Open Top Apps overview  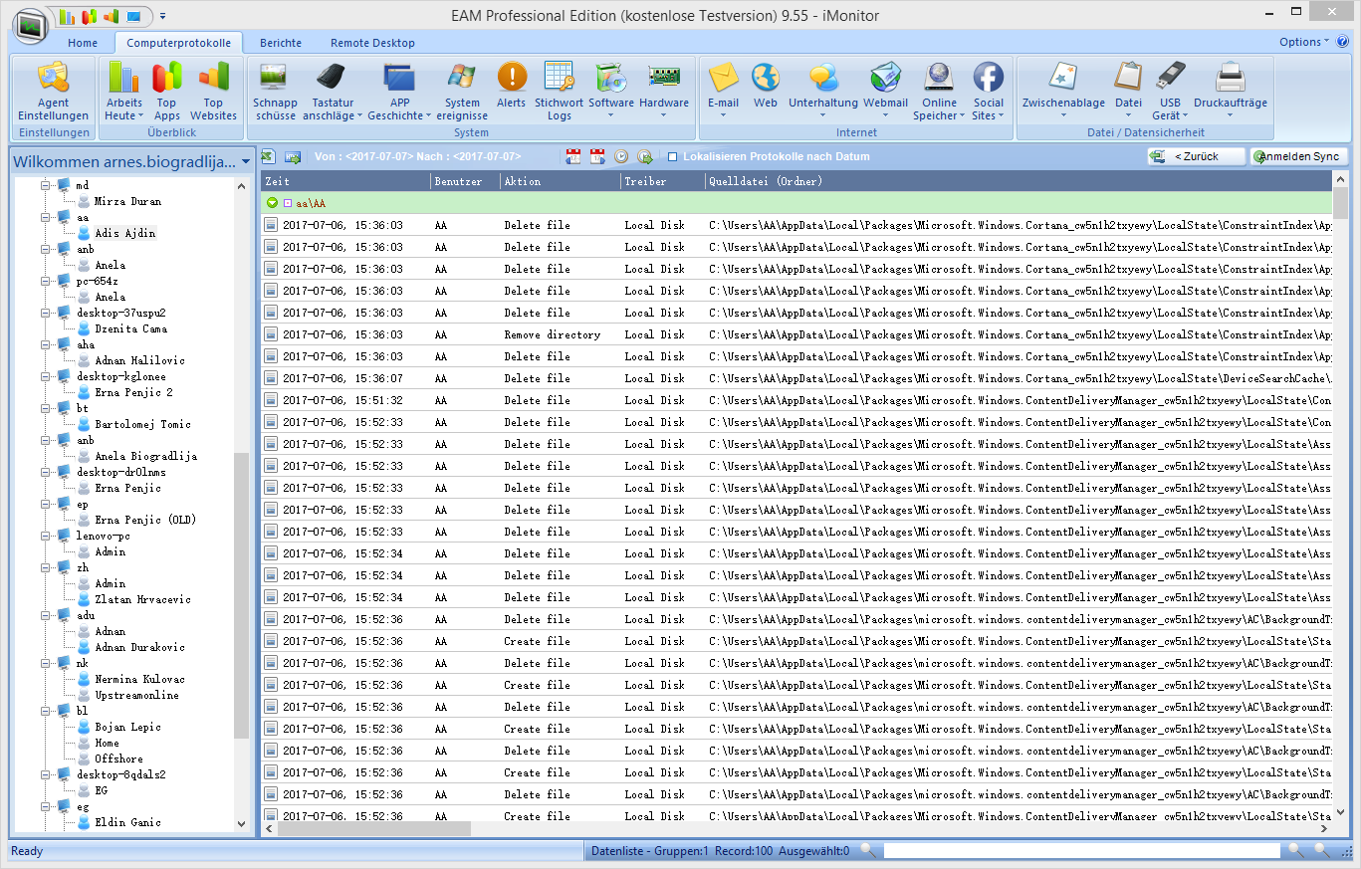[x=167, y=91]
